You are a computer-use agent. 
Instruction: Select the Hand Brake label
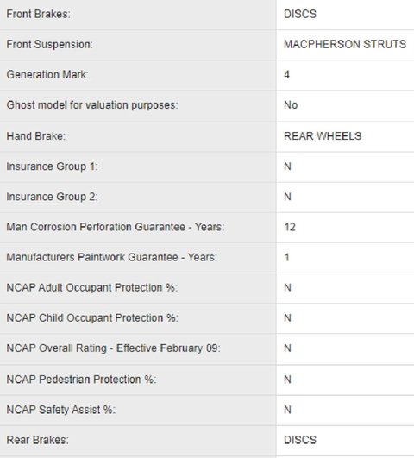point(36,136)
